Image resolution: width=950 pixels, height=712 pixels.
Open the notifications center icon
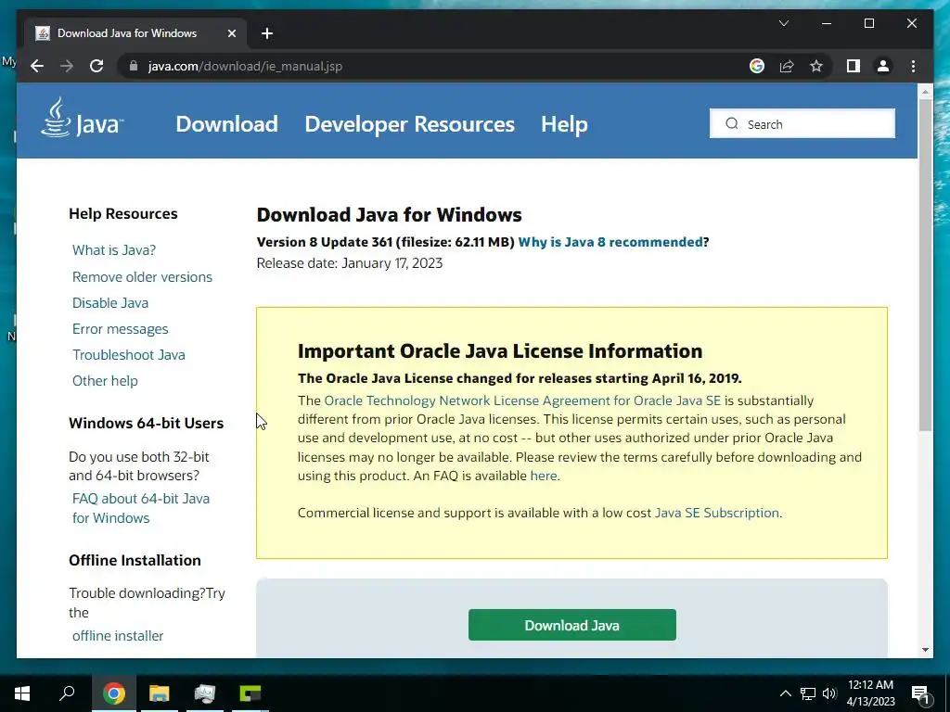click(920, 693)
